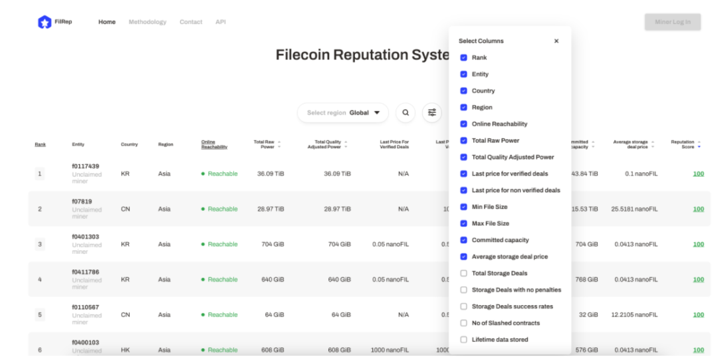The height and width of the screenshot is (357, 718).
Task: Enable the Total Storage Deals checkbox
Action: click(464, 273)
